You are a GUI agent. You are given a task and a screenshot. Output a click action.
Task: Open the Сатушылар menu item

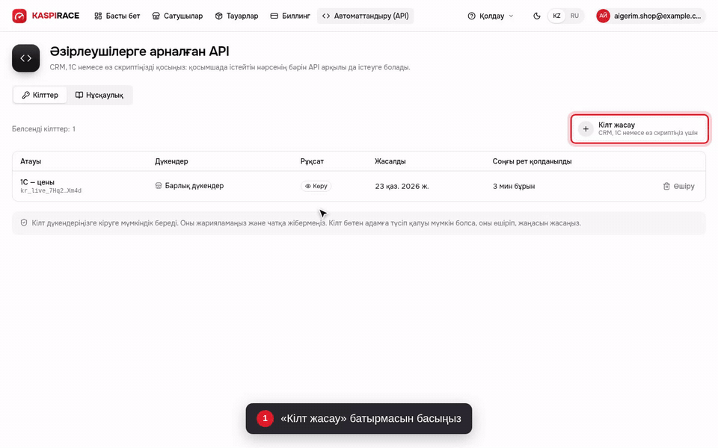[x=177, y=16]
